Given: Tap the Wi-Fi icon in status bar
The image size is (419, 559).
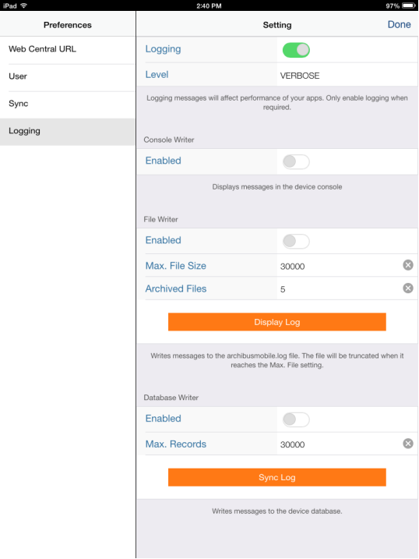Looking at the screenshot, I should tap(24, 5).
